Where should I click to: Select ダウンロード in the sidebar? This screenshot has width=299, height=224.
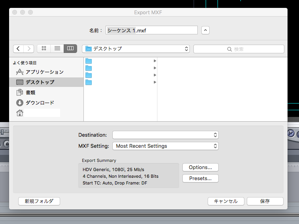pyautogui.click(x=40, y=103)
